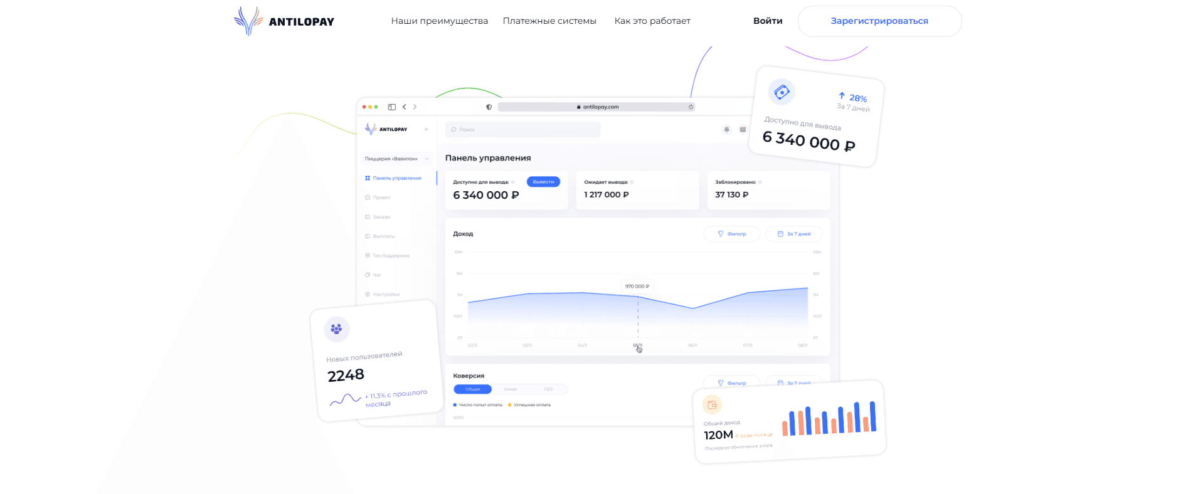This screenshot has height=494, width=1193.
Task: Click the blue Вывести withdraw button
Action: [543, 182]
